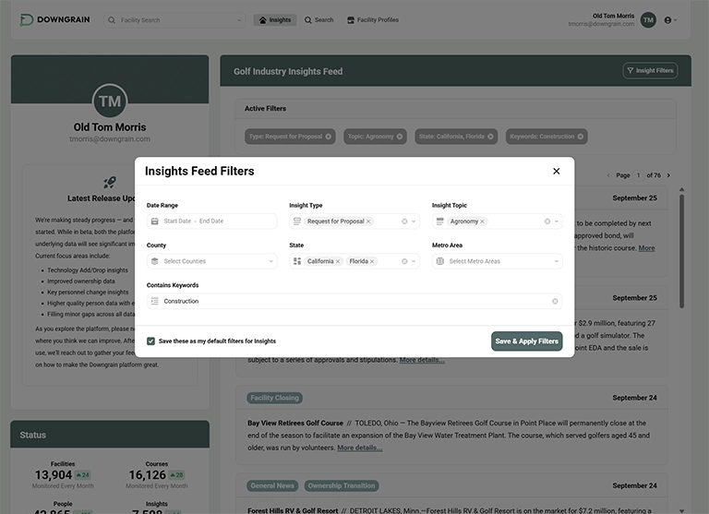Focus the Start Date field
Image resolution: width=709 pixels, height=514 pixels.
coord(177,221)
